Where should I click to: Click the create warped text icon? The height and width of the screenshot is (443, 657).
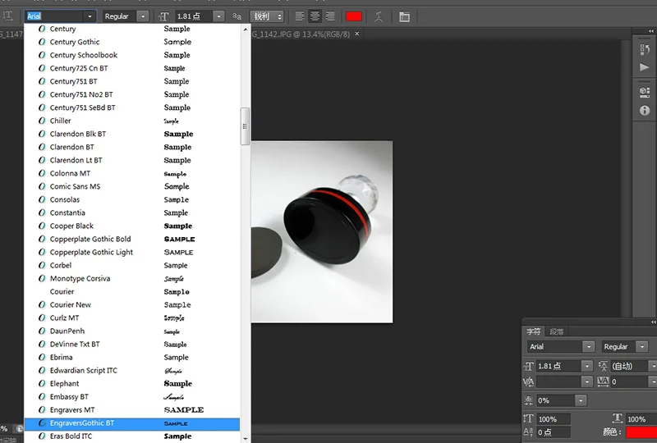379,16
